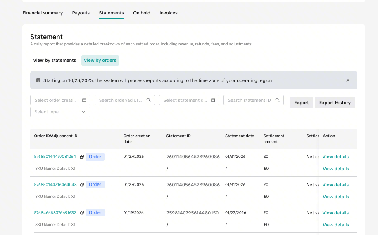Open Export History
The width and height of the screenshot is (378, 235).
point(335,103)
